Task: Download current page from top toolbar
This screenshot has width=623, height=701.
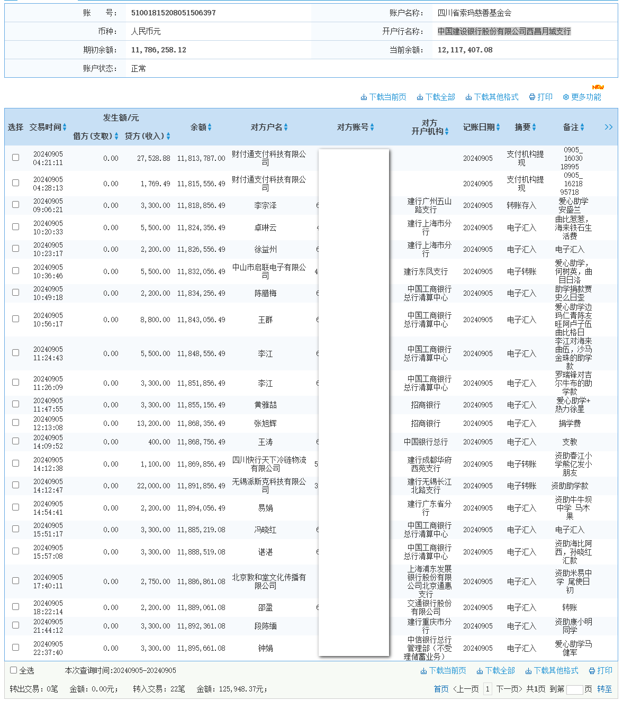Action: pyautogui.click(x=383, y=97)
